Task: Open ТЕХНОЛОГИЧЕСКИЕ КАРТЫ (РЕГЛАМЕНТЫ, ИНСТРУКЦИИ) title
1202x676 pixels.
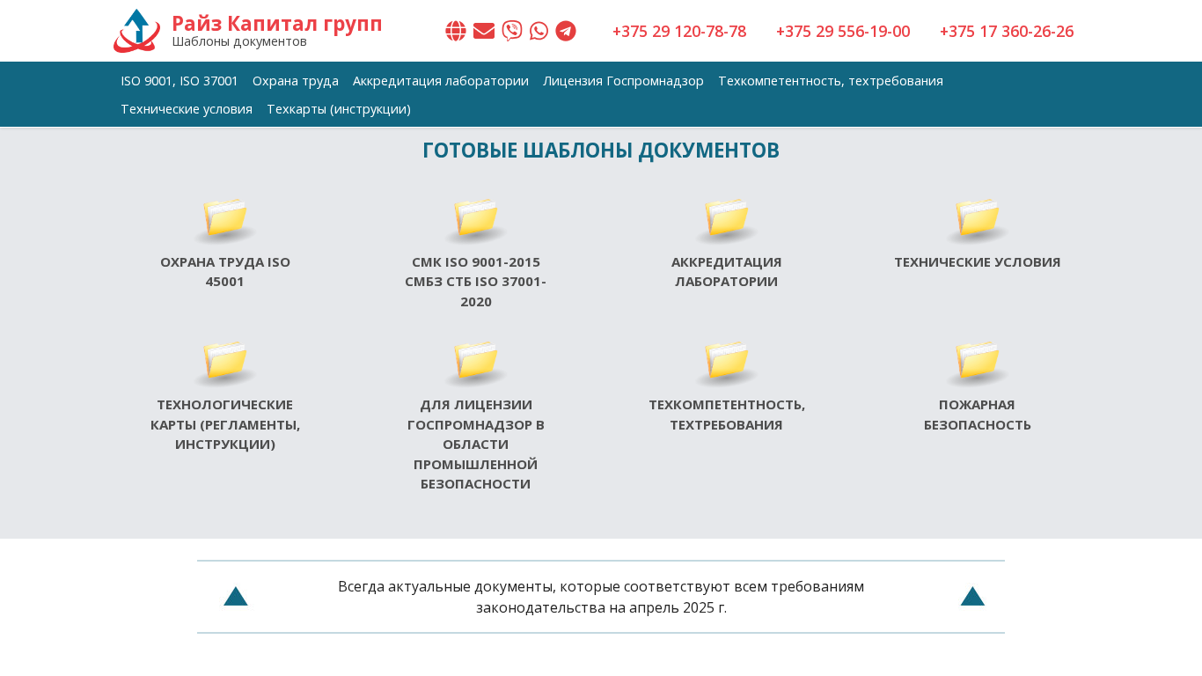Action: click(x=225, y=424)
